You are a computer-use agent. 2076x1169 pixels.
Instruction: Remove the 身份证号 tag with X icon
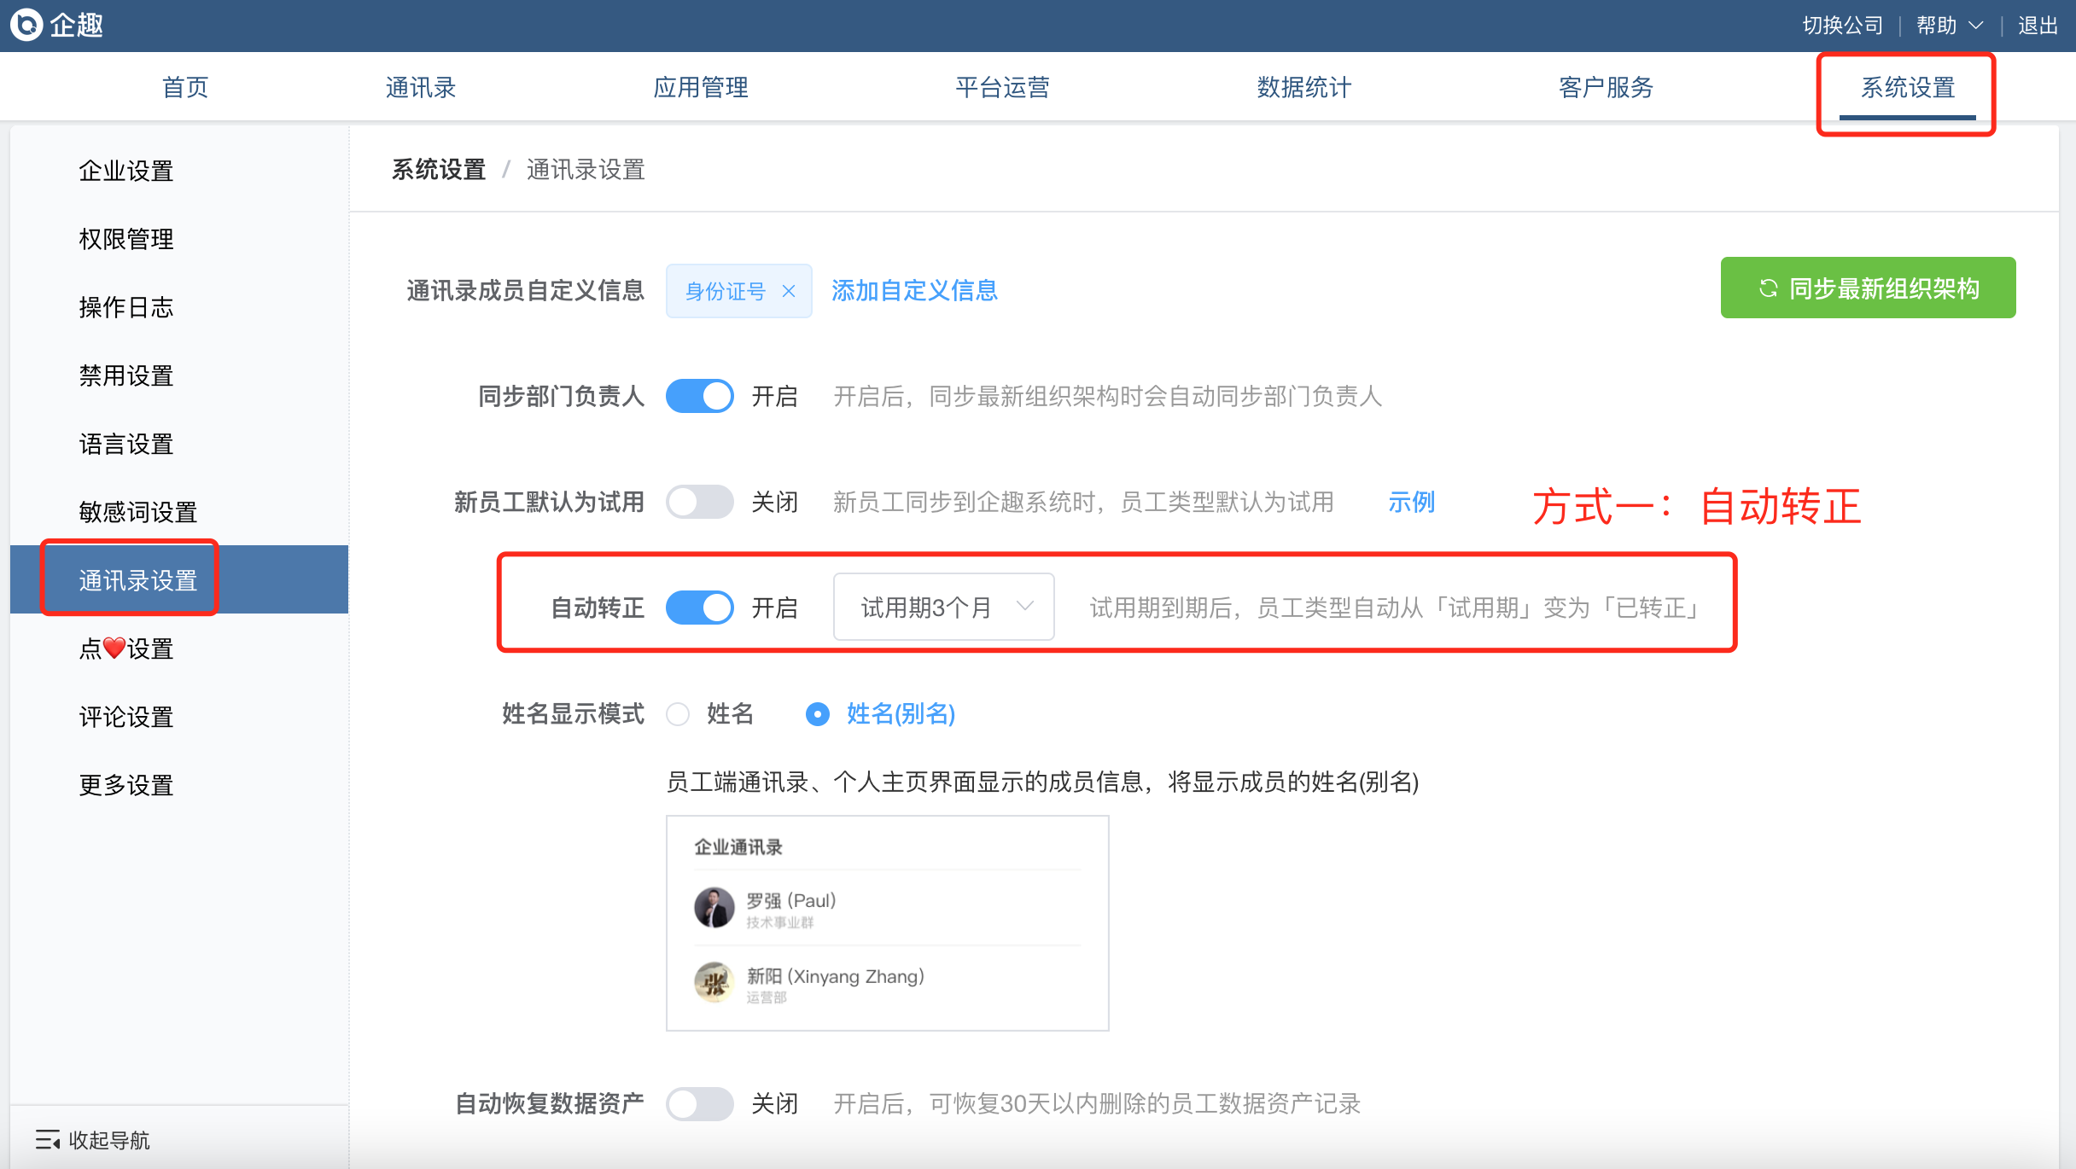point(789,291)
